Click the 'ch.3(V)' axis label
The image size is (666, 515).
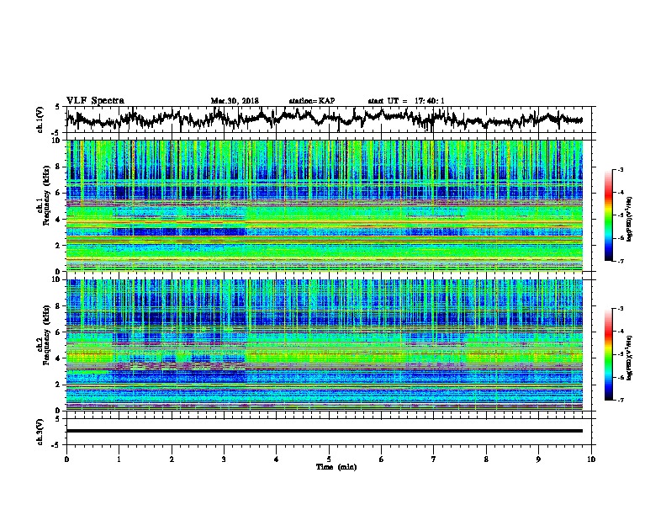tap(40, 432)
